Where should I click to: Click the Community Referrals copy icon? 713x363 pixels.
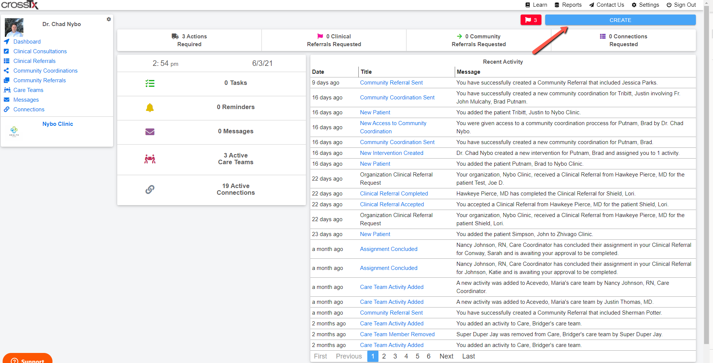(x=6, y=80)
